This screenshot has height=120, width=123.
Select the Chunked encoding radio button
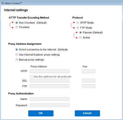coord(17,27)
